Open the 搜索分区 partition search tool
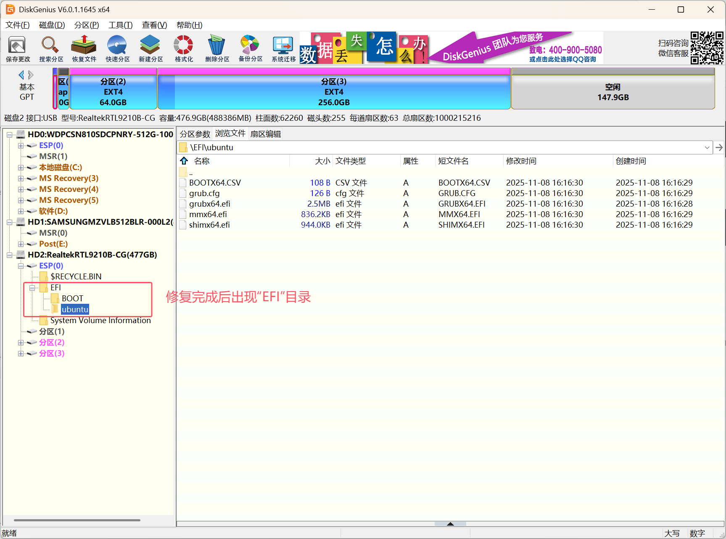This screenshot has width=726, height=539. pos(51,48)
